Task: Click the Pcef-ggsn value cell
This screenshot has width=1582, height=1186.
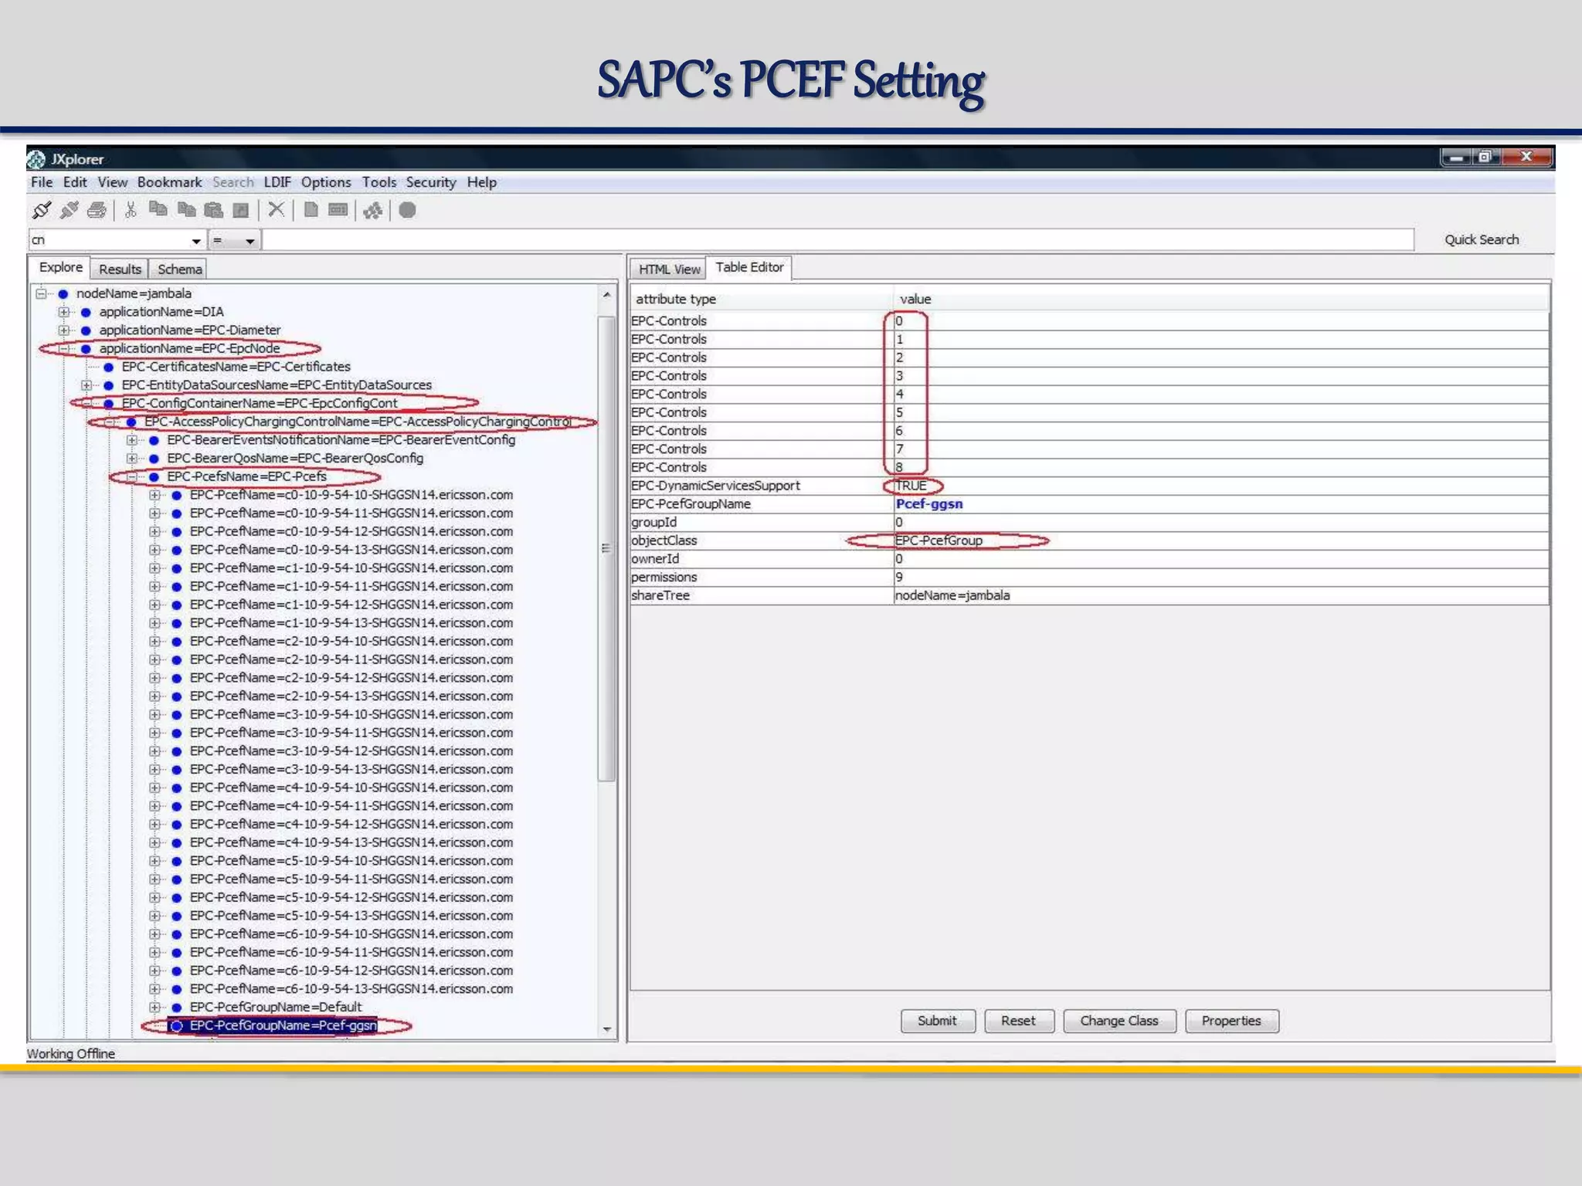Action: tap(1221, 504)
